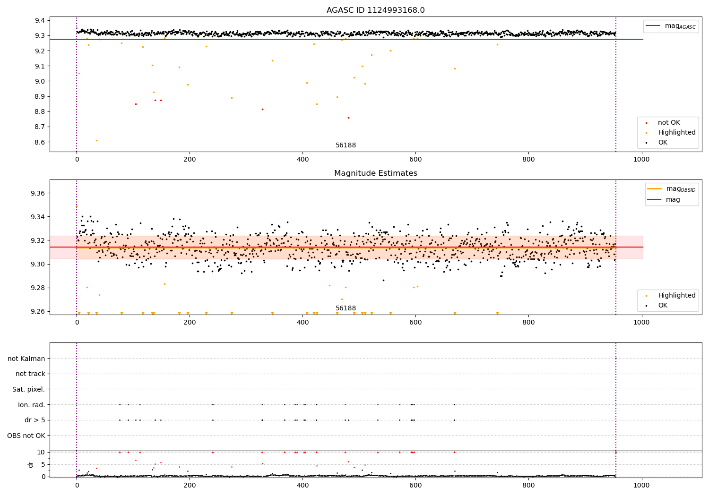This screenshot has width=709, height=496.
Task: Click the 'OBS not OK' row label
Action: coord(26,436)
